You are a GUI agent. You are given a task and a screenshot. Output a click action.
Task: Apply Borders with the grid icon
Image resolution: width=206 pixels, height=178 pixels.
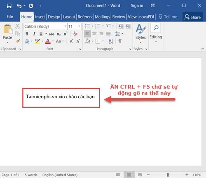[98, 41]
